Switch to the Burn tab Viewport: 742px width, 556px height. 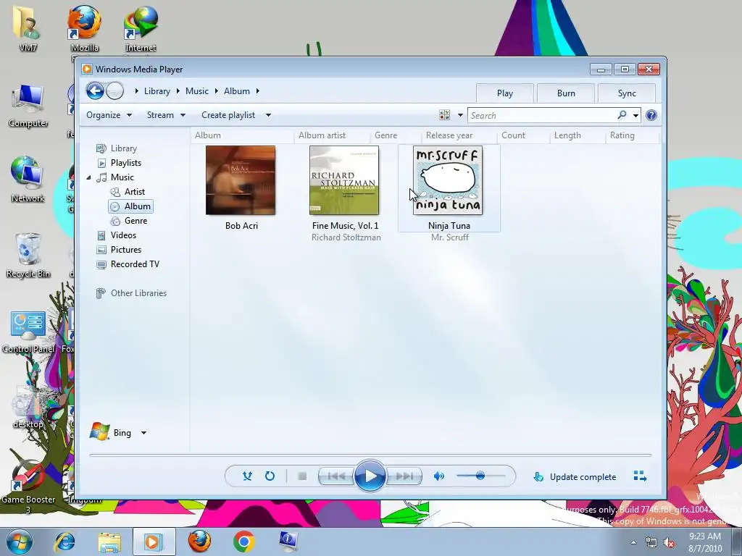(566, 93)
